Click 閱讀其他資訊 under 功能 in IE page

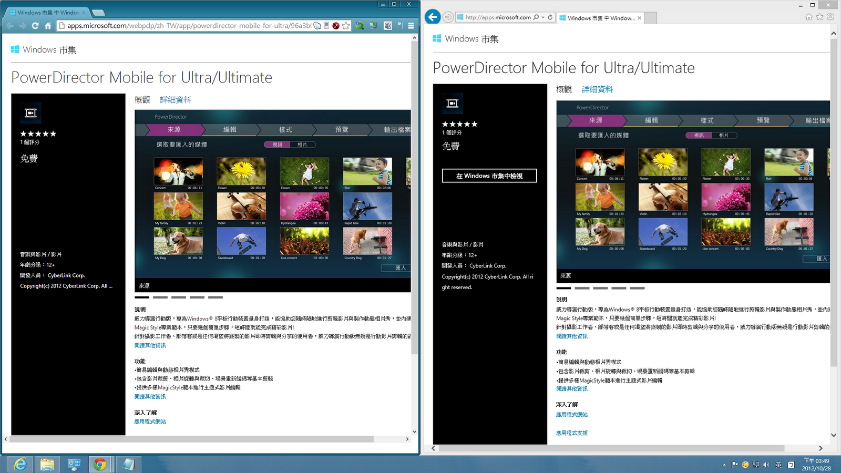[x=572, y=389]
